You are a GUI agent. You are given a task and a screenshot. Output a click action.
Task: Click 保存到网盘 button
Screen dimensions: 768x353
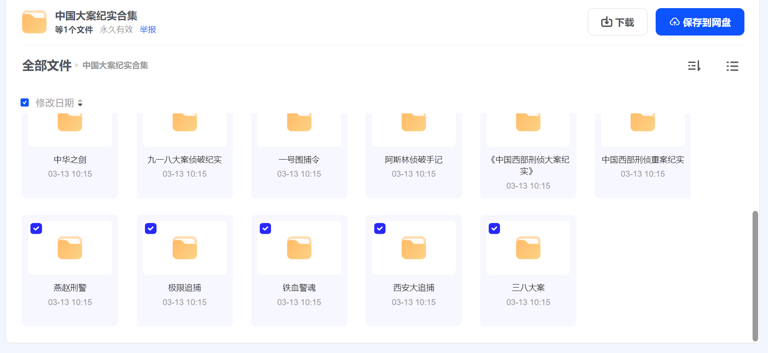coord(699,22)
